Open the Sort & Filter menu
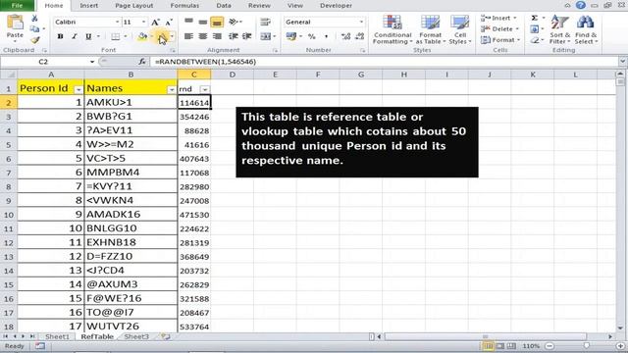The width and height of the screenshot is (628, 353). (x=559, y=29)
